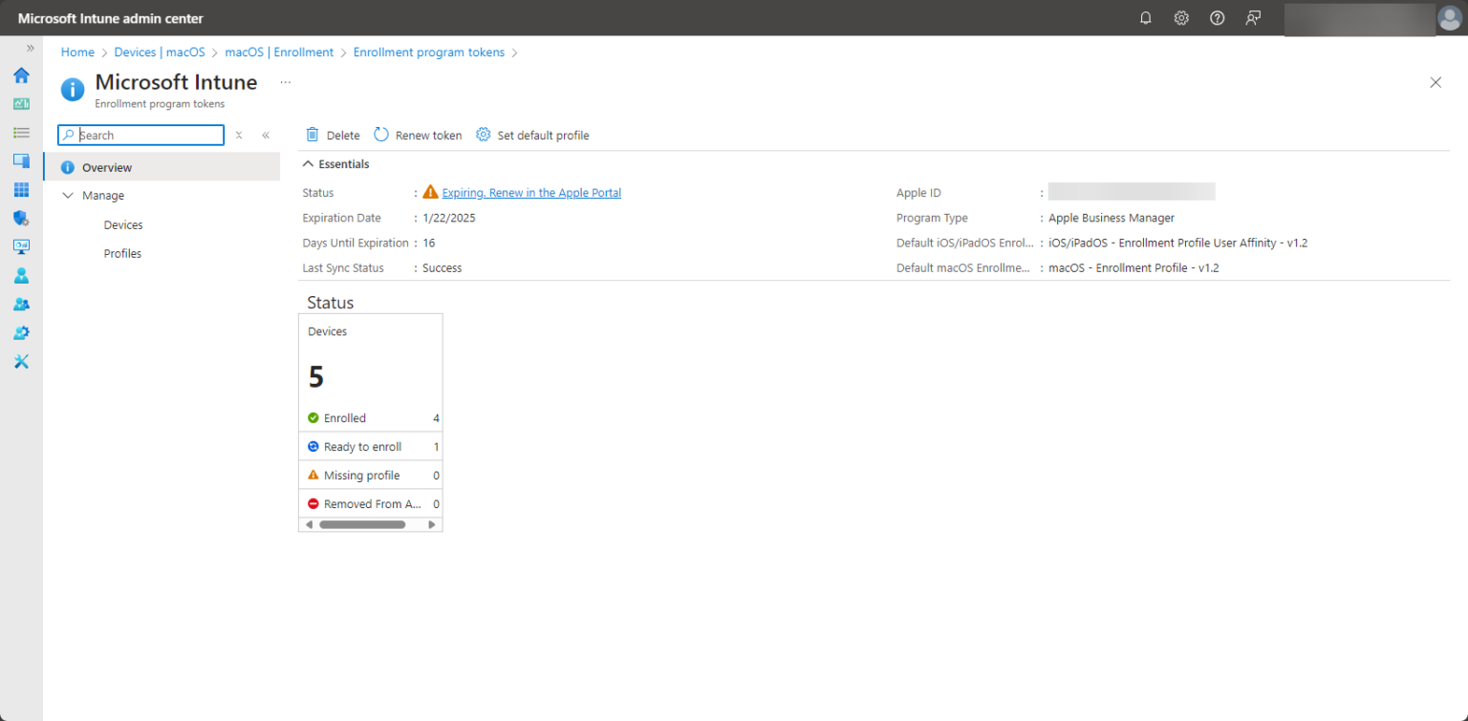Open the Help question mark icon
This screenshot has width=1468, height=721.
pyautogui.click(x=1217, y=17)
